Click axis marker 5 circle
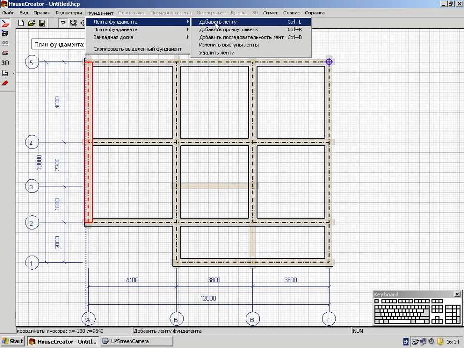The width and height of the screenshot is (464, 348). click(x=32, y=62)
